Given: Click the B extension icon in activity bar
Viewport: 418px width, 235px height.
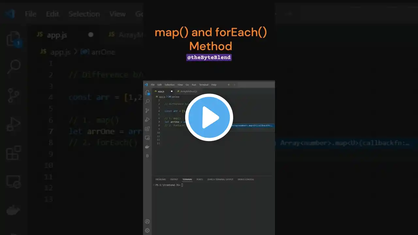Looking at the screenshot, I should point(147,156).
